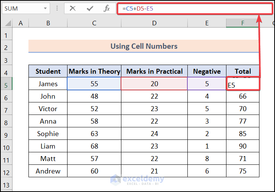This screenshot has height=192, width=275.
Task: Confirm the formula with the checkmark icon
Action: [x=90, y=8]
